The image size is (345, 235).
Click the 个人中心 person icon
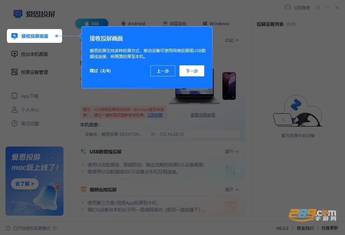click(x=14, y=110)
